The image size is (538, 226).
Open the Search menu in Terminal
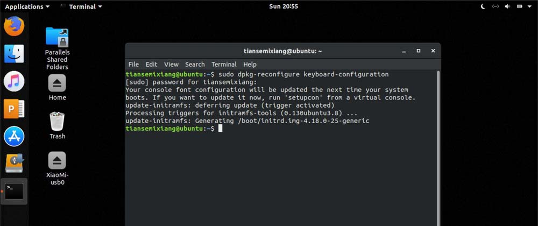[195, 64]
